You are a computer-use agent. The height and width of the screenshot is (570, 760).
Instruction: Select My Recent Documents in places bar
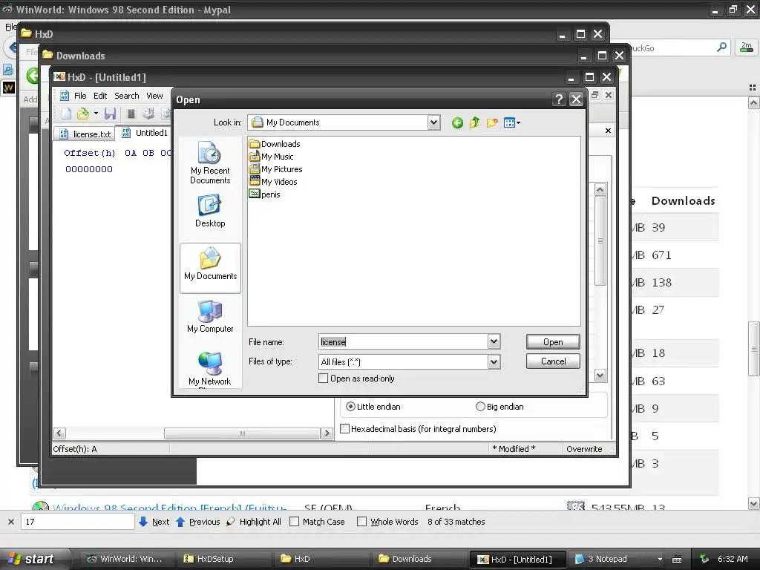click(x=210, y=163)
